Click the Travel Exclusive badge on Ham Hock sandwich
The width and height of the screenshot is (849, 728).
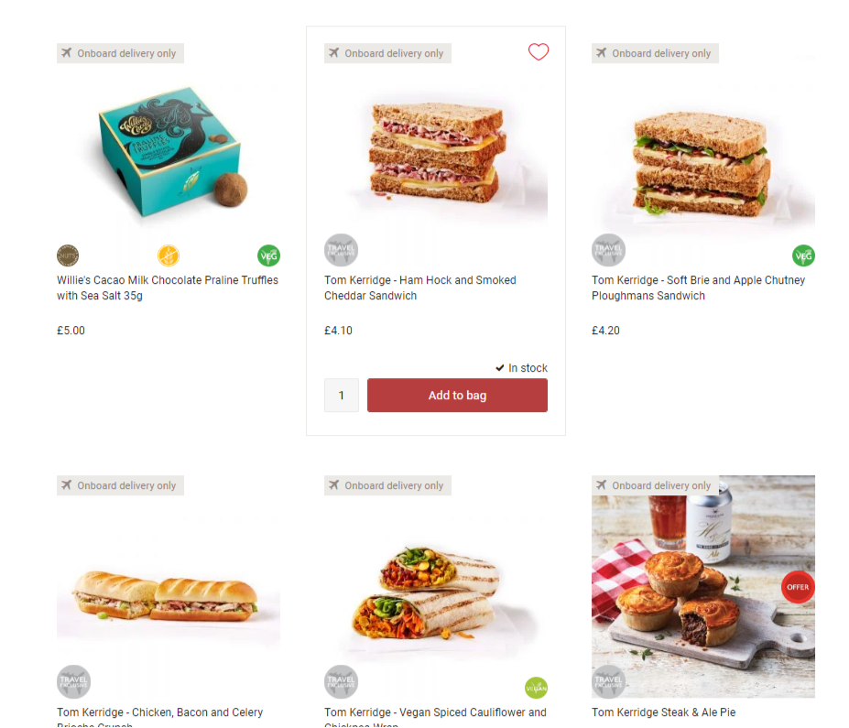point(341,250)
